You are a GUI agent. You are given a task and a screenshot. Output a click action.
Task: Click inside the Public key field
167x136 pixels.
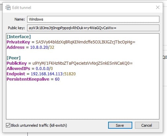[93, 28]
